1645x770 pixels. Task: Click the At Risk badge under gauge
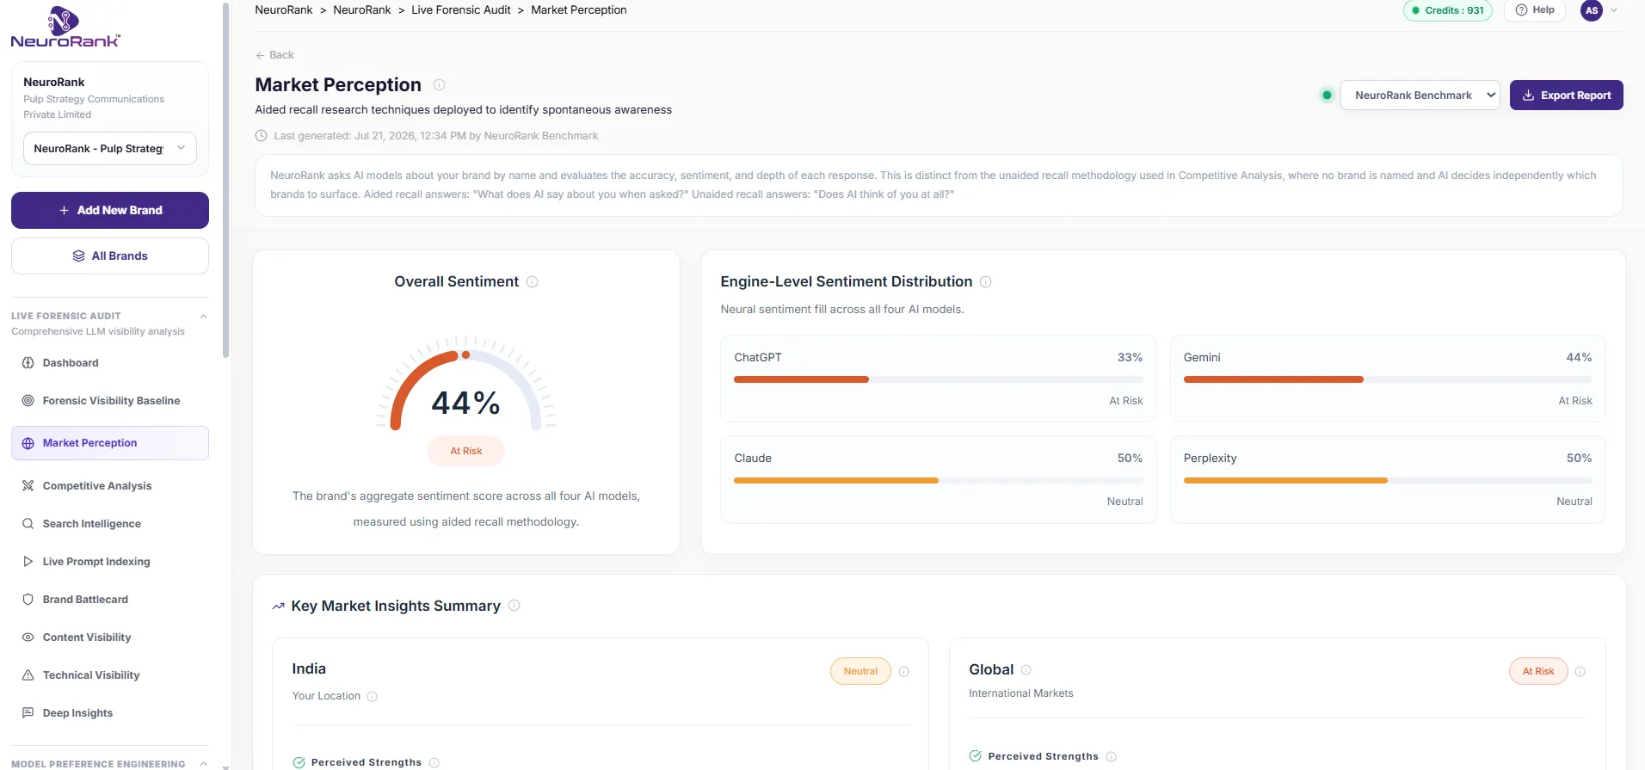[466, 451]
